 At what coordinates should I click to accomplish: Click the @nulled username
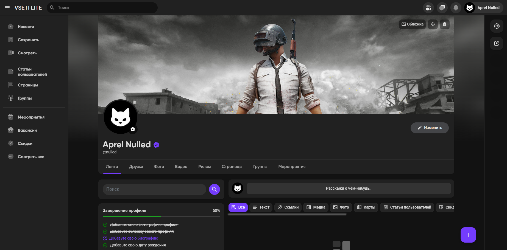[110, 152]
